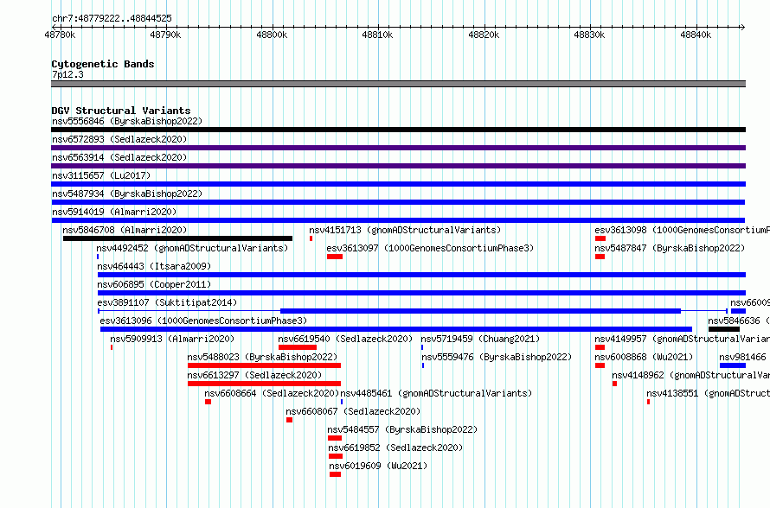Open the nsv5846708 (Almarri2020) variant label

(125, 230)
